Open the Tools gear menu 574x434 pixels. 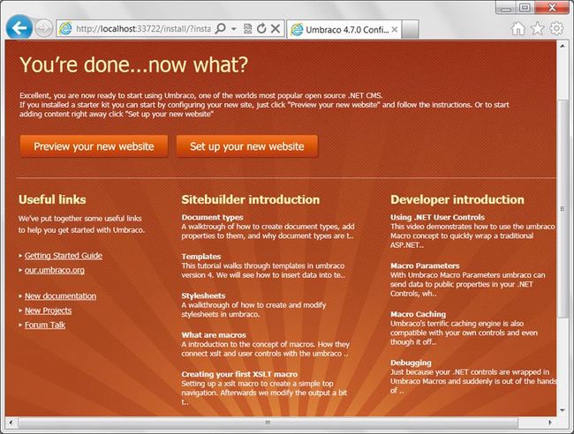tap(556, 28)
